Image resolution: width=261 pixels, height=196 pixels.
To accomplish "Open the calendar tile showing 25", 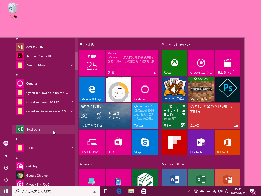I will (92, 63).
